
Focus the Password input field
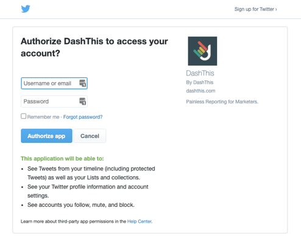click(x=54, y=102)
